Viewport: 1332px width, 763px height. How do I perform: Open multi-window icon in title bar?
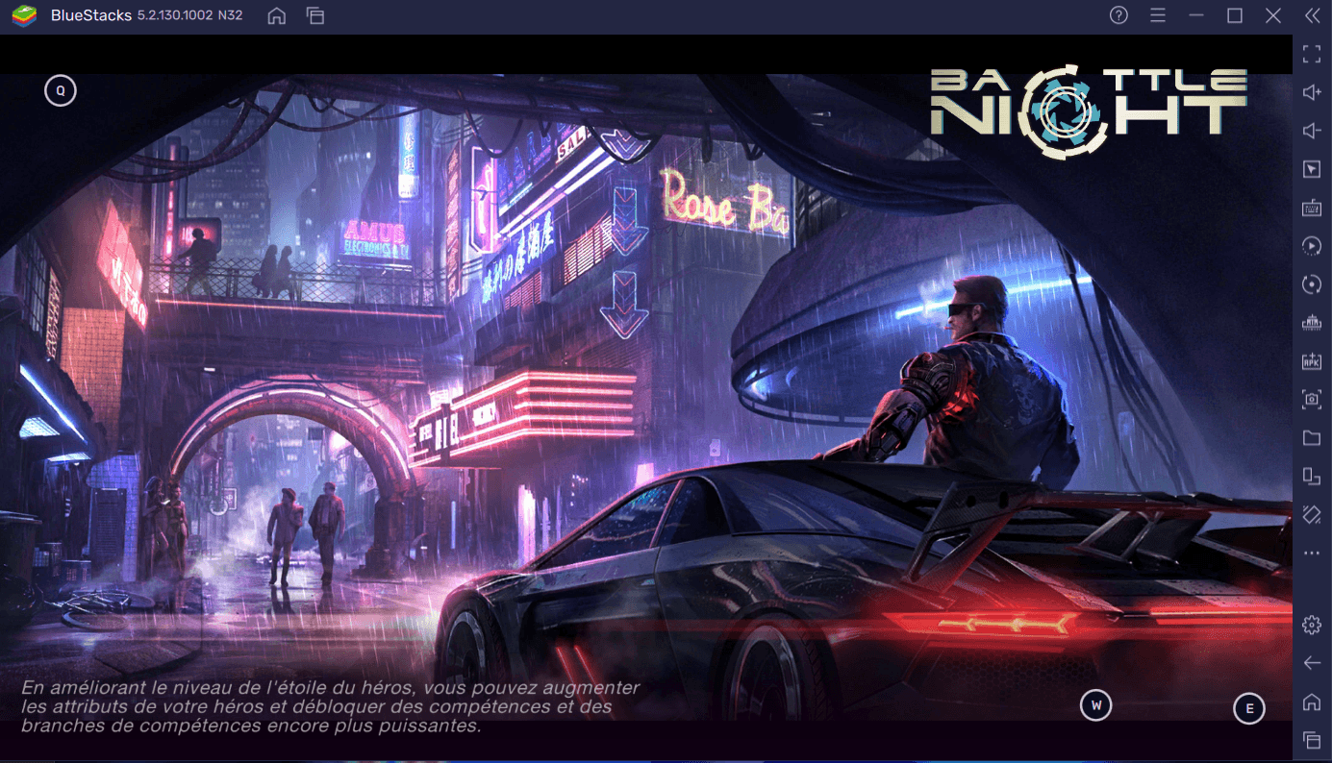coord(315,15)
